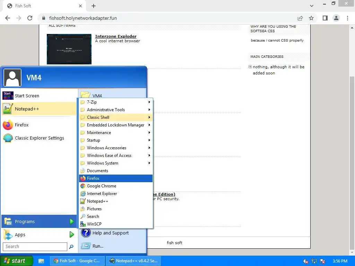355x266 pixels.
Task: Click the 'nothing, although it will be added soon' link
Action: point(278,70)
